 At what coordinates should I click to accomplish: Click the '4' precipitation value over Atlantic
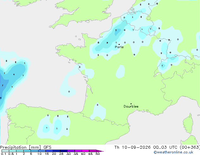click(14, 74)
